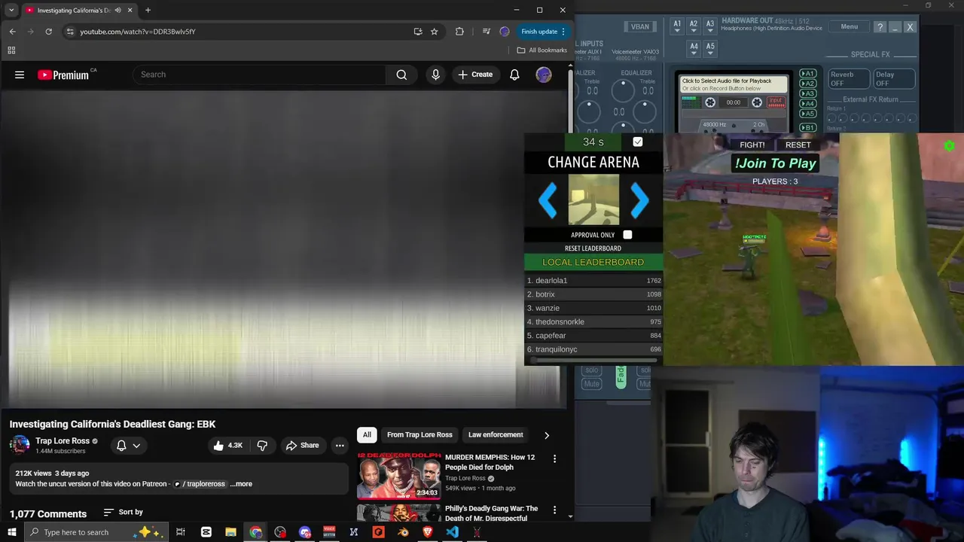
Task: Open Task View on taskbar
Action: (x=181, y=532)
